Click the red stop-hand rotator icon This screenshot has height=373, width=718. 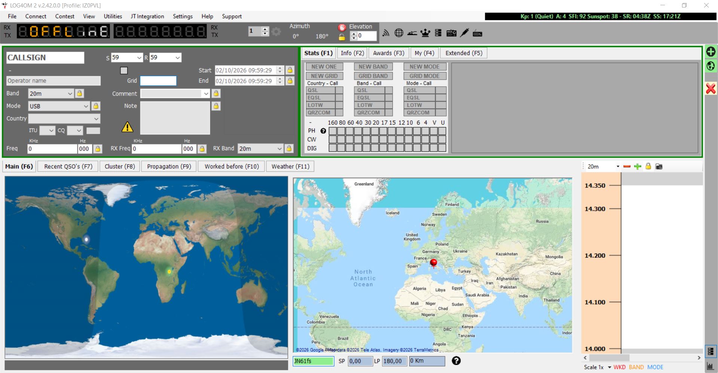(x=342, y=27)
